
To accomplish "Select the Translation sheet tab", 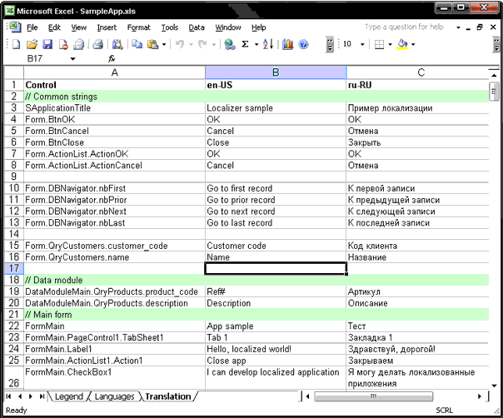I will pyautogui.click(x=167, y=396).
